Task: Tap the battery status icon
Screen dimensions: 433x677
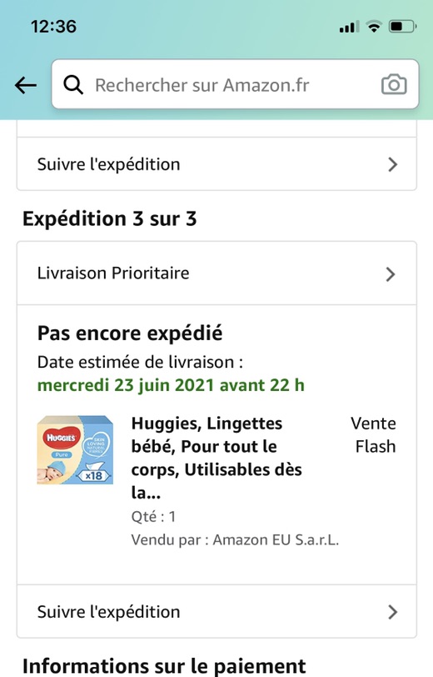Action: [402, 27]
